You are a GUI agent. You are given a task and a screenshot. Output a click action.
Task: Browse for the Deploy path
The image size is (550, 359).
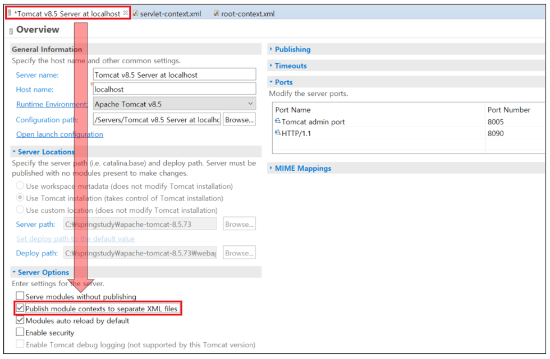point(239,253)
